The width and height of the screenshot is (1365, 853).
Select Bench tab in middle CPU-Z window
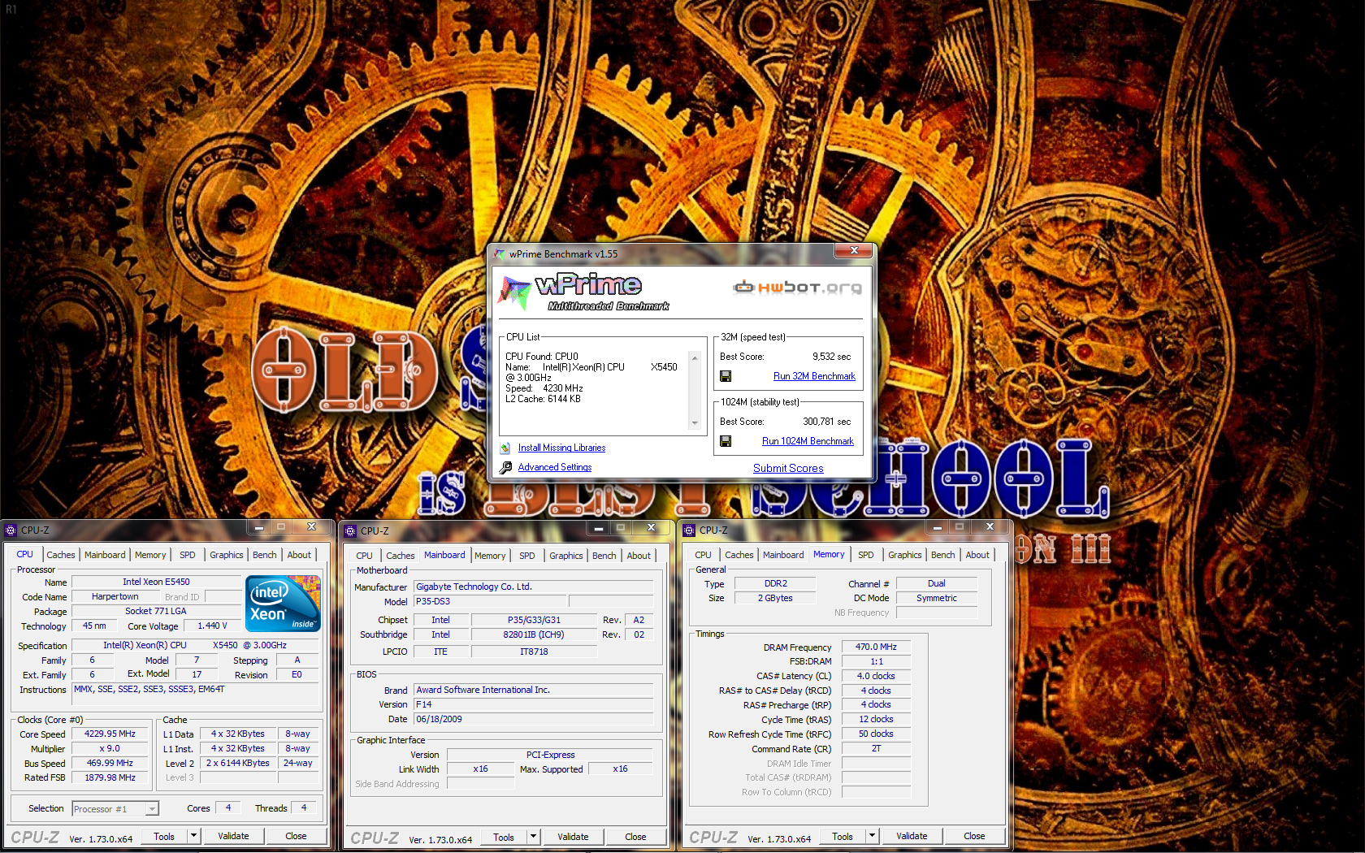pos(604,556)
